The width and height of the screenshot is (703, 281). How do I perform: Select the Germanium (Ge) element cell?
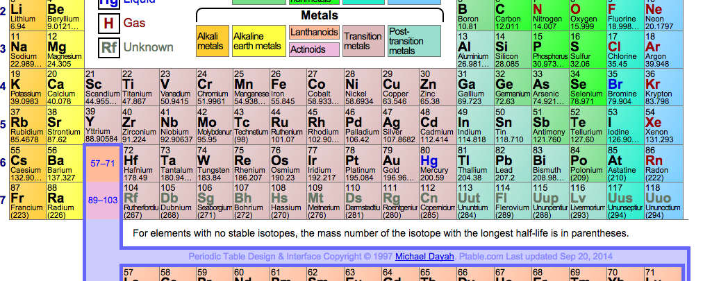tap(513, 87)
